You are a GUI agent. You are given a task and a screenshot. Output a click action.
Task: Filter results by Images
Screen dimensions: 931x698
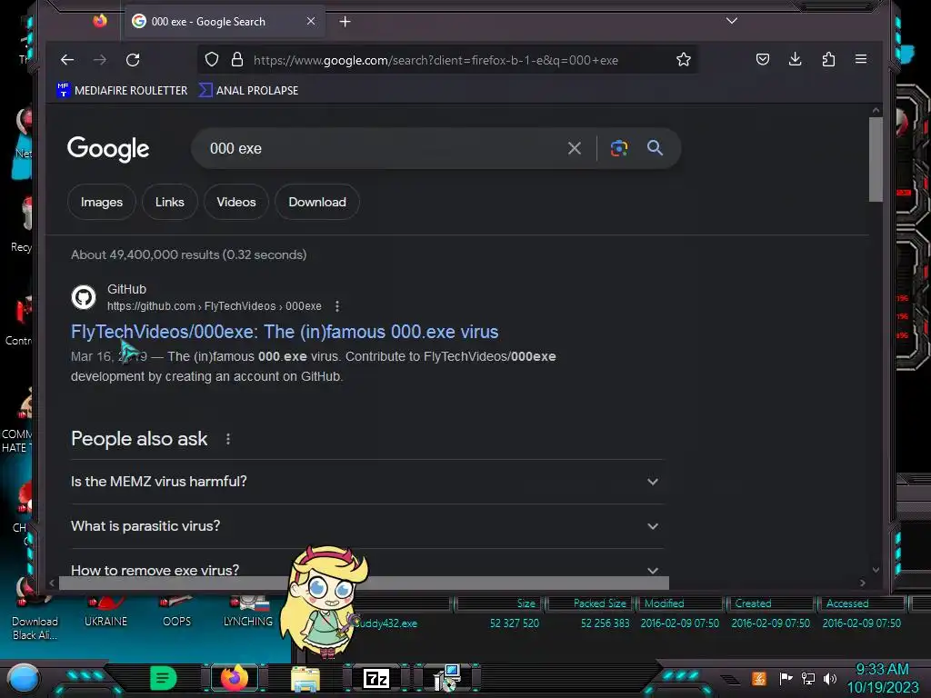(x=102, y=202)
